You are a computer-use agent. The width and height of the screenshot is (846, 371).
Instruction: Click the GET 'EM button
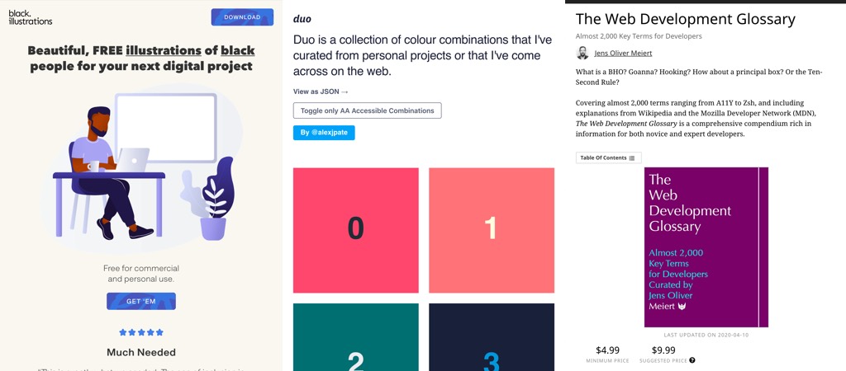point(141,301)
